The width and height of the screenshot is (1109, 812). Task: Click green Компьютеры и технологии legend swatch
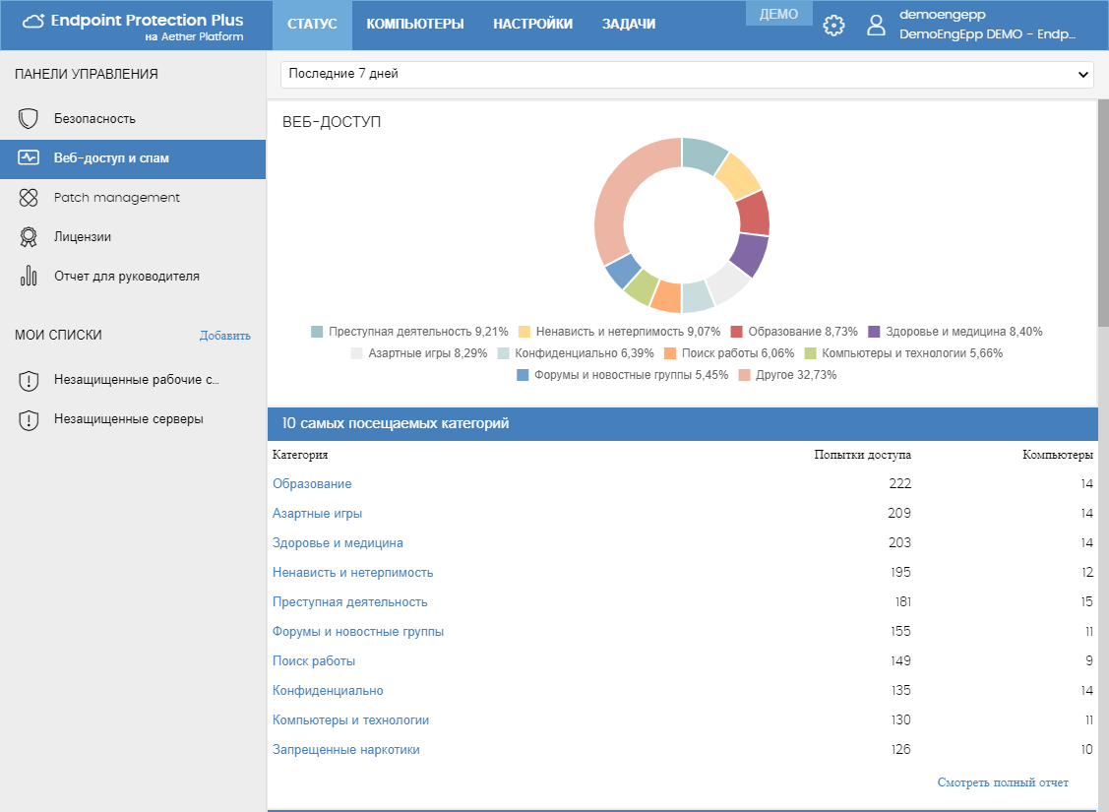810,353
